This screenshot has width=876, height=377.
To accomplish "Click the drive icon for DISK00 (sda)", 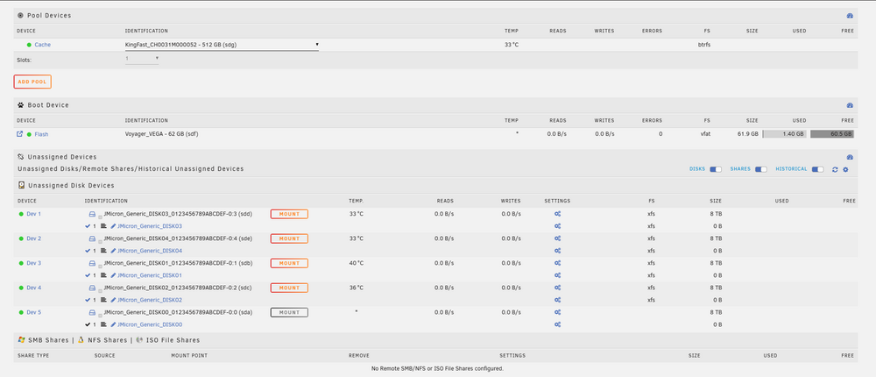I will tap(92, 312).
